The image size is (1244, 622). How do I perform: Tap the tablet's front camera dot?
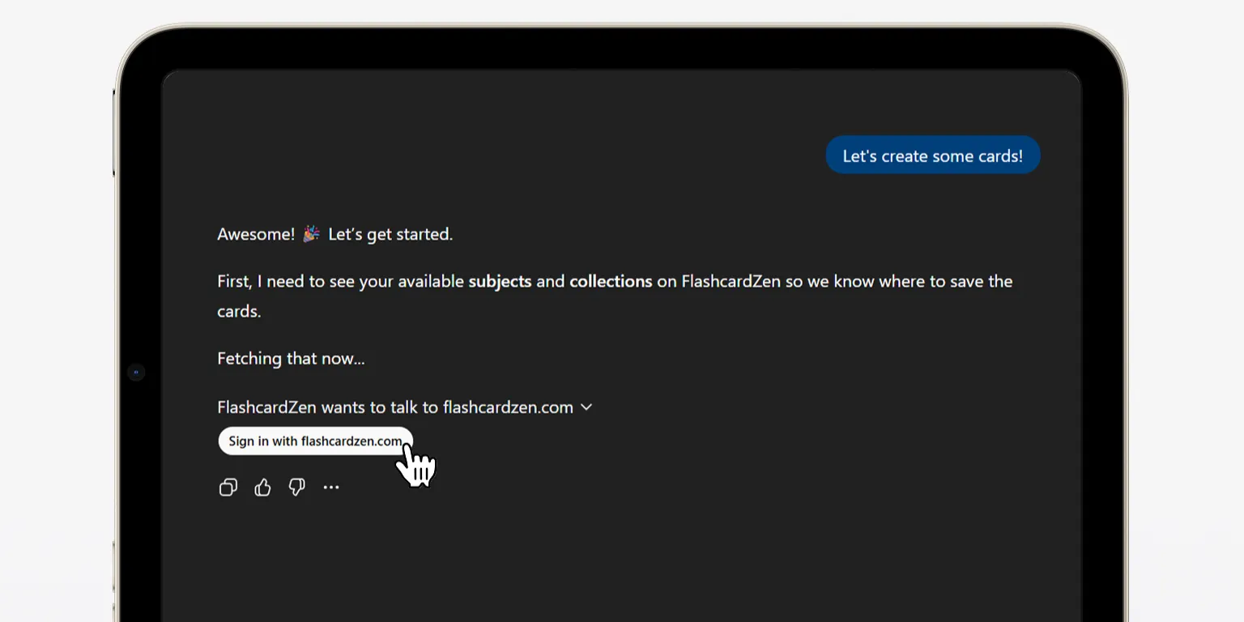pos(136,373)
